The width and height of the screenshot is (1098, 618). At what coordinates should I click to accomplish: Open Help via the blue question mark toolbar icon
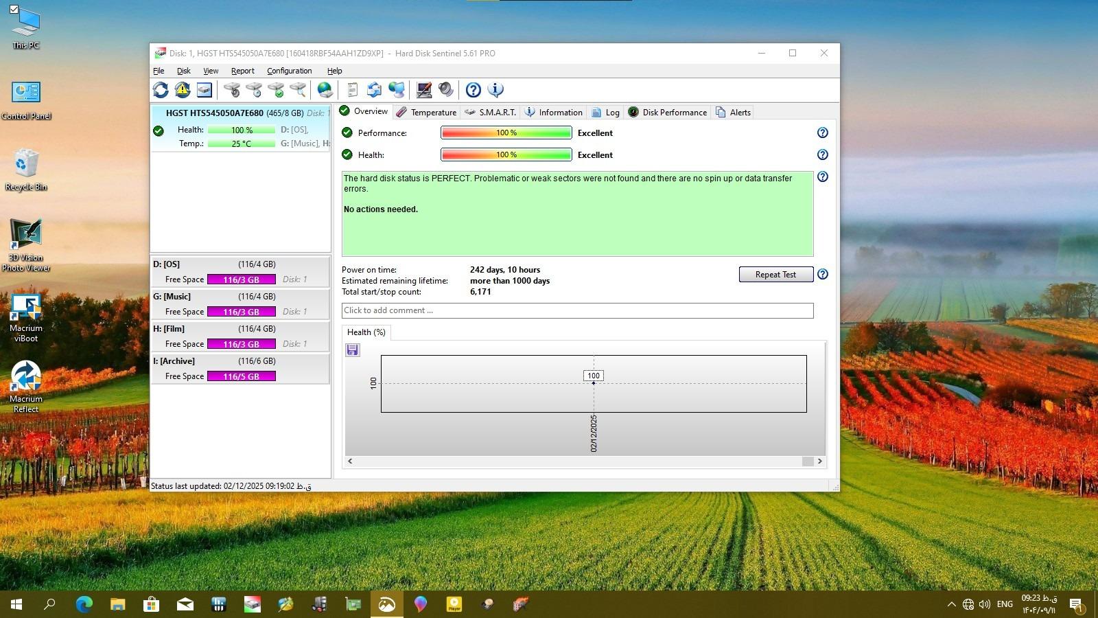(x=473, y=90)
